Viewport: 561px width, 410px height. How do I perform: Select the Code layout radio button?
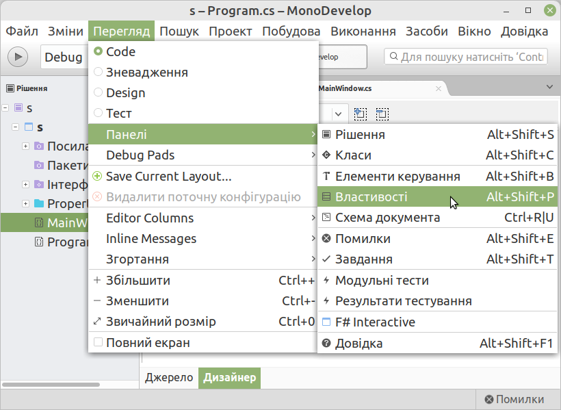click(x=98, y=51)
